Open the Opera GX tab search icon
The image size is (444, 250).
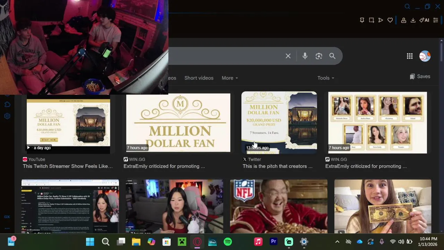click(407, 7)
